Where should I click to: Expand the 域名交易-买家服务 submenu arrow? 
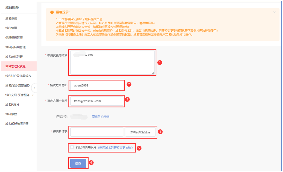point(33,95)
